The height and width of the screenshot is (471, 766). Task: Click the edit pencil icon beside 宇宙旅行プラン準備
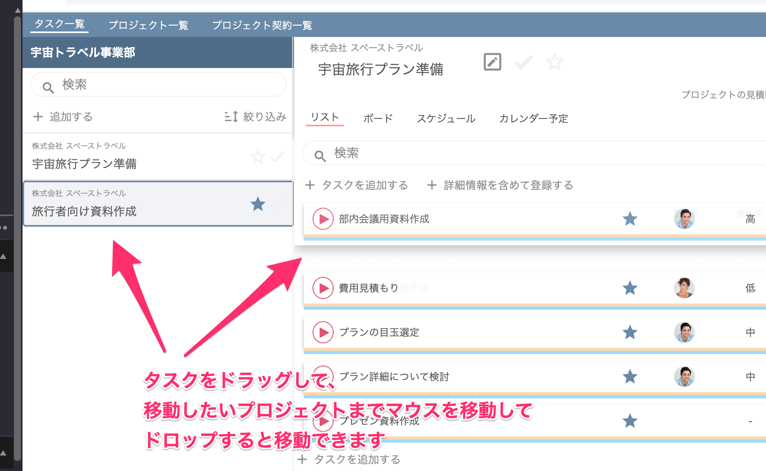(x=492, y=62)
